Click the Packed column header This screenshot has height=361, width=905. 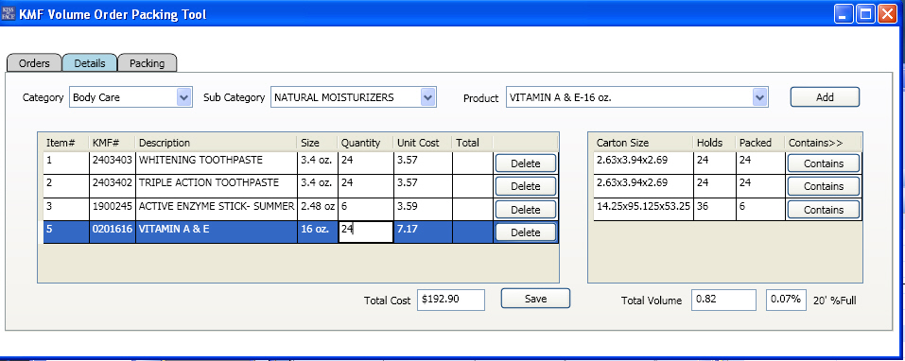760,143
